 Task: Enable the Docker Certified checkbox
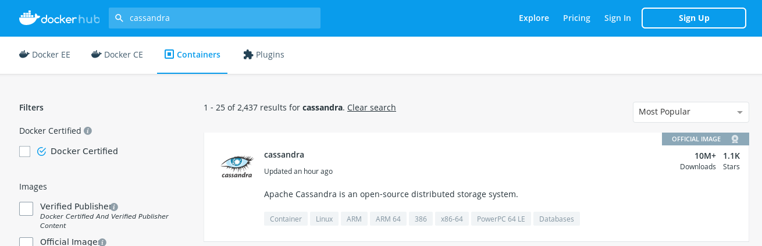(x=25, y=151)
